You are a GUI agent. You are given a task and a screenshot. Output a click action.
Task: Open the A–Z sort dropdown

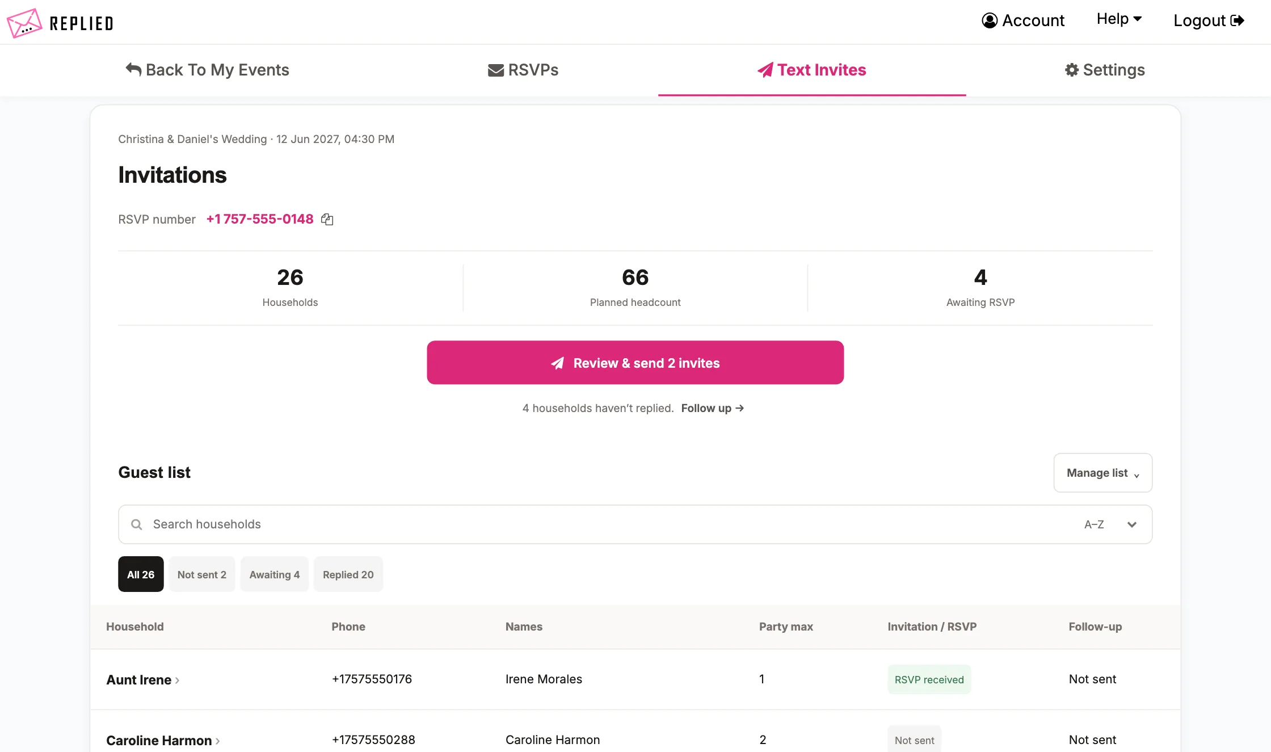coord(1110,524)
